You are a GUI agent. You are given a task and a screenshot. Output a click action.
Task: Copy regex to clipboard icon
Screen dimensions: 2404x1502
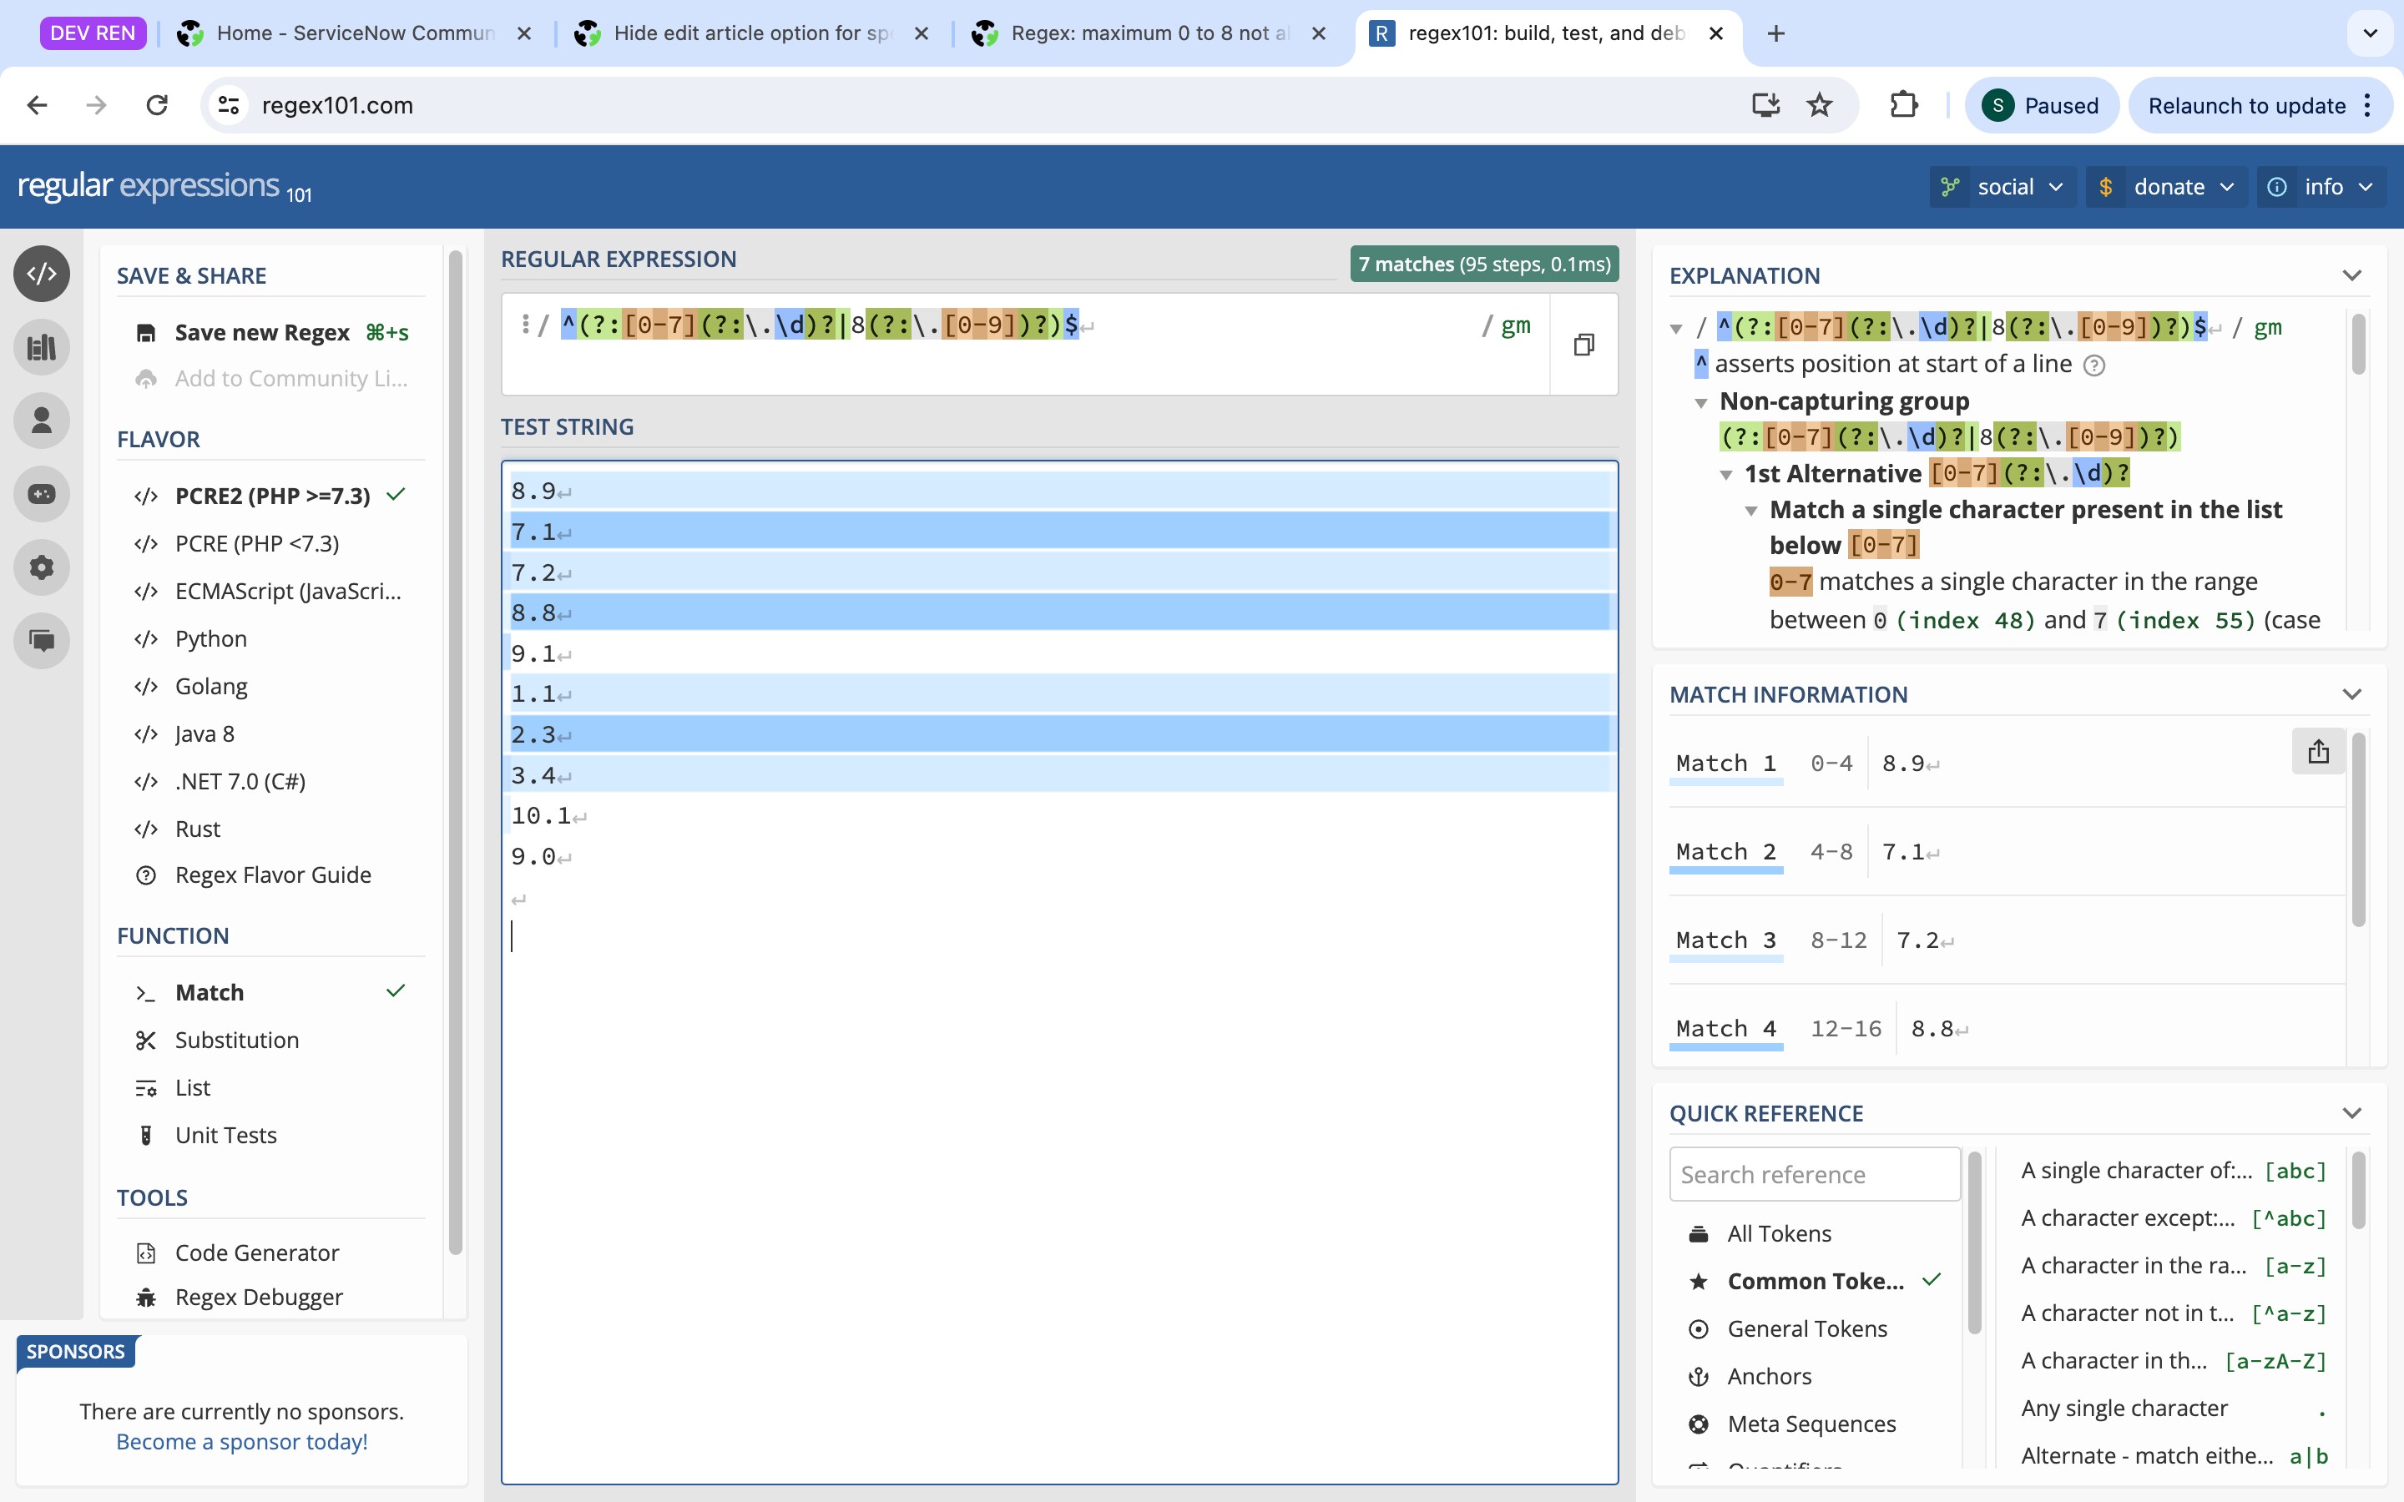coord(1583,345)
